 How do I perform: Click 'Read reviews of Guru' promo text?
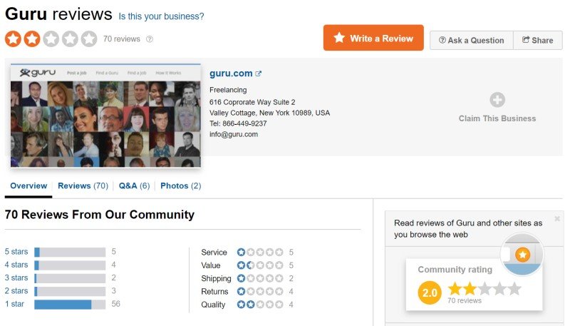tap(468, 229)
